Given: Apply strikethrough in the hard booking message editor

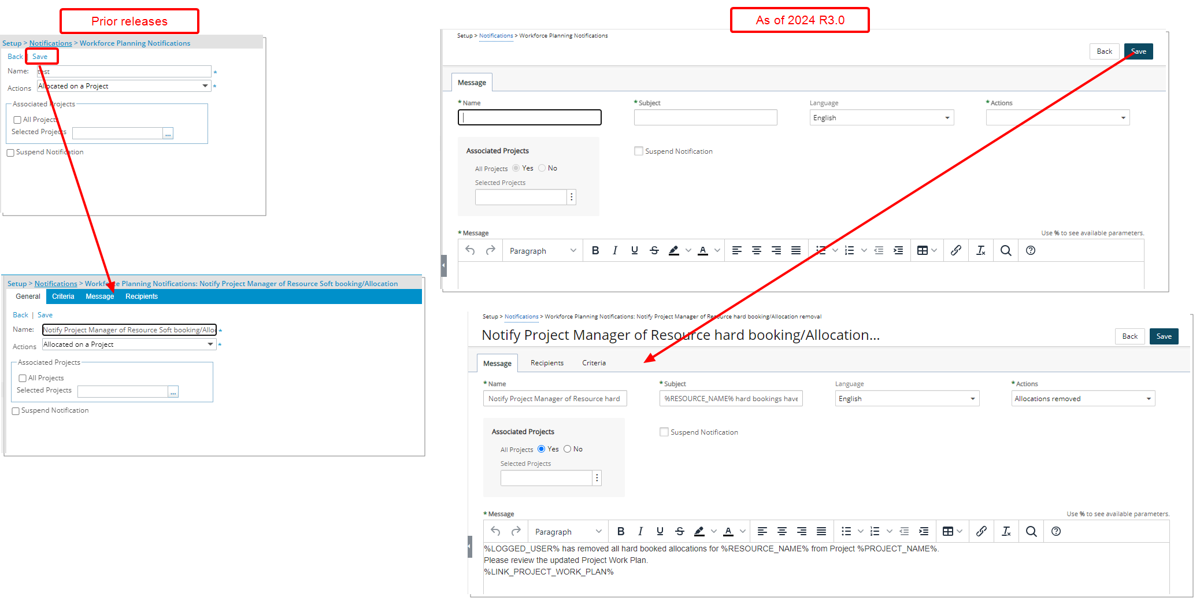Looking at the screenshot, I should [680, 531].
